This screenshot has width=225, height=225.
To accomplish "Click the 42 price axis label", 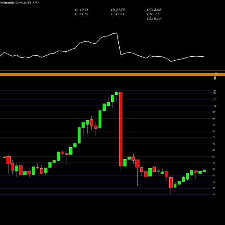I will [x=214, y=182].
